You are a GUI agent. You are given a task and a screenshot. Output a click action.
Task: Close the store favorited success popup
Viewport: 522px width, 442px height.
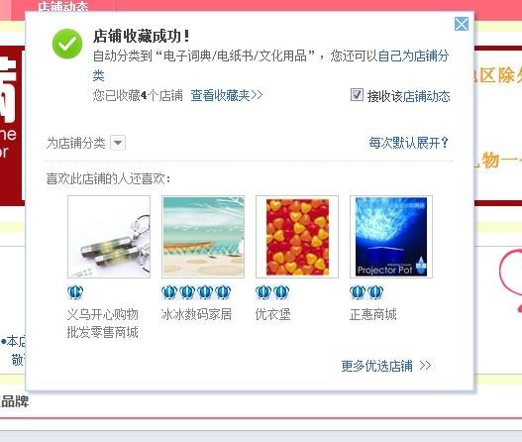462,24
